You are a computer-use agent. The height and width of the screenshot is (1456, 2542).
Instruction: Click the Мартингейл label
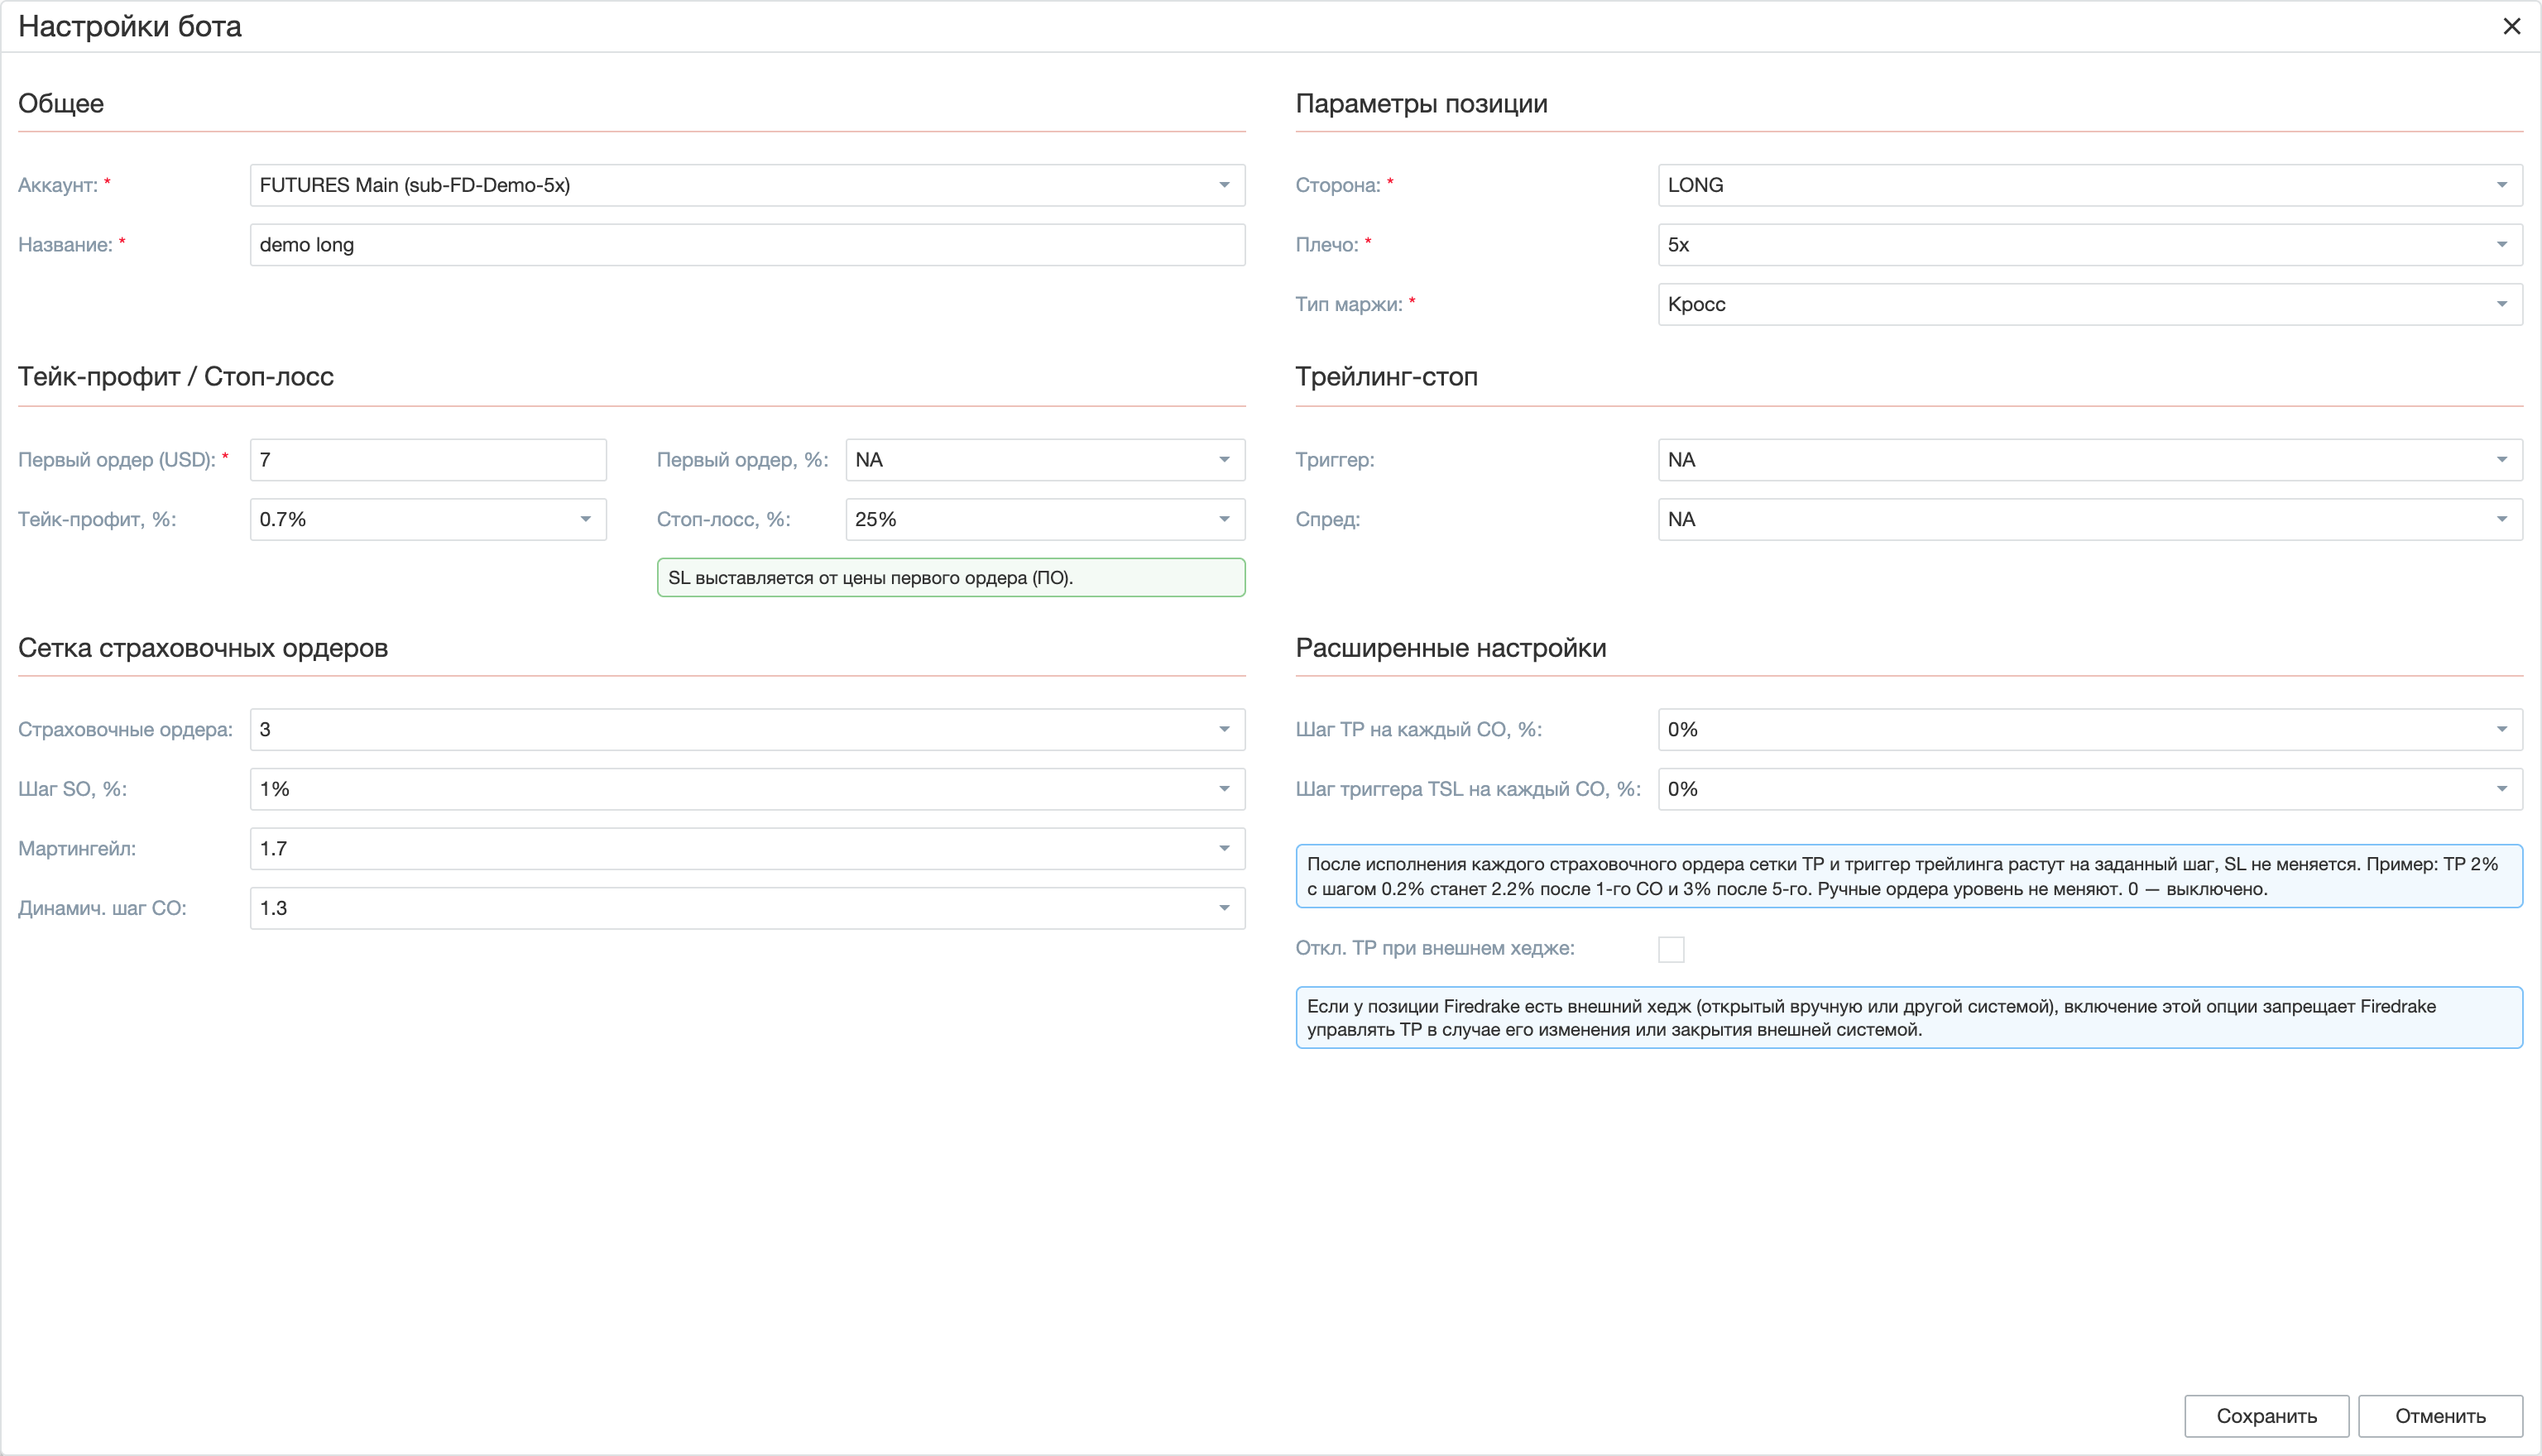[77, 849]
